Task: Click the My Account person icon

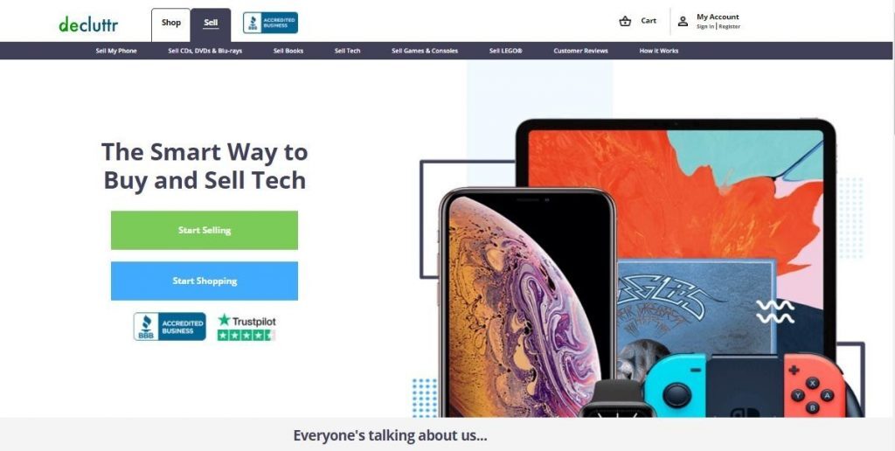Action: (x=683, y=22)
